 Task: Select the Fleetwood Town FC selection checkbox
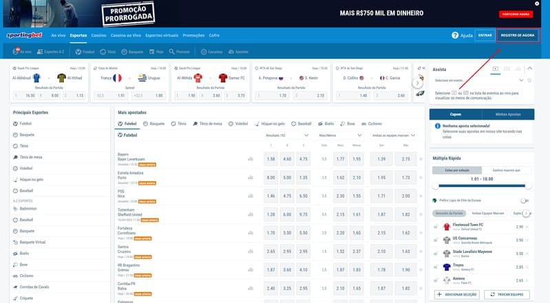tap(436, 227)
